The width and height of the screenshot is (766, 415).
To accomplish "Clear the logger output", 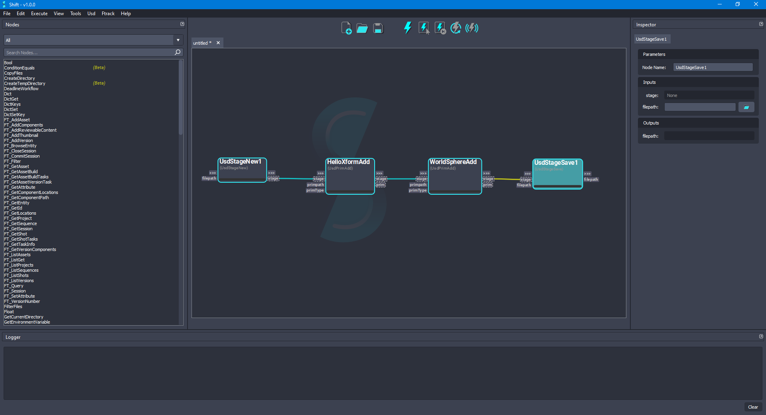I will point(753,407).
